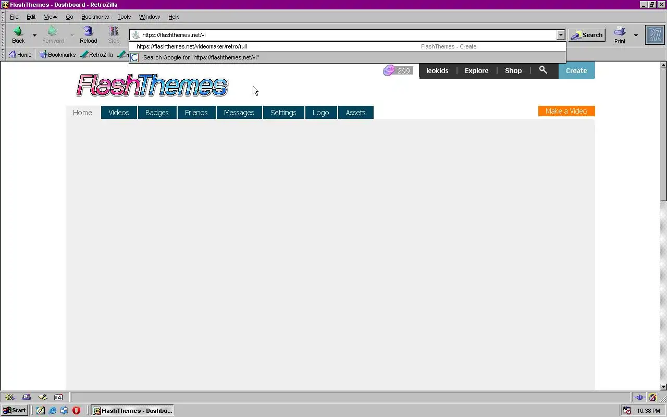This screenshot has height=417, width=667.
Task: Switch to the Assets tab
Action: click(356, 113)
